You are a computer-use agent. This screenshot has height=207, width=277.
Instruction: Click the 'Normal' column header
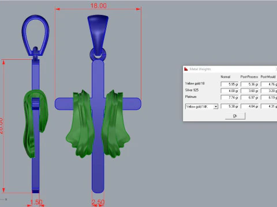[226, 76]
